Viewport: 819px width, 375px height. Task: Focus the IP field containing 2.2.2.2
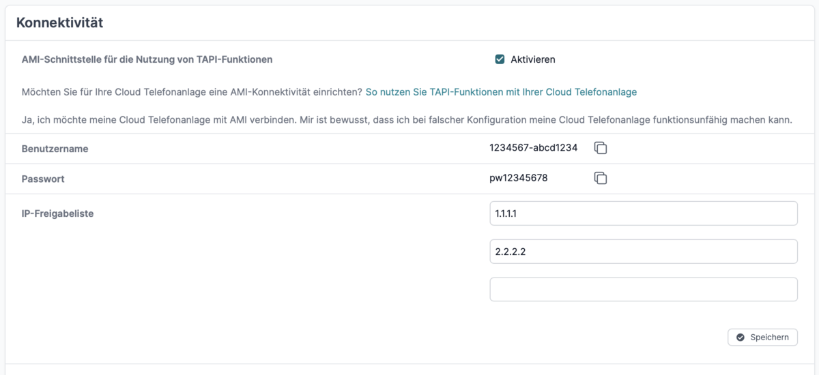click(644, 252)
